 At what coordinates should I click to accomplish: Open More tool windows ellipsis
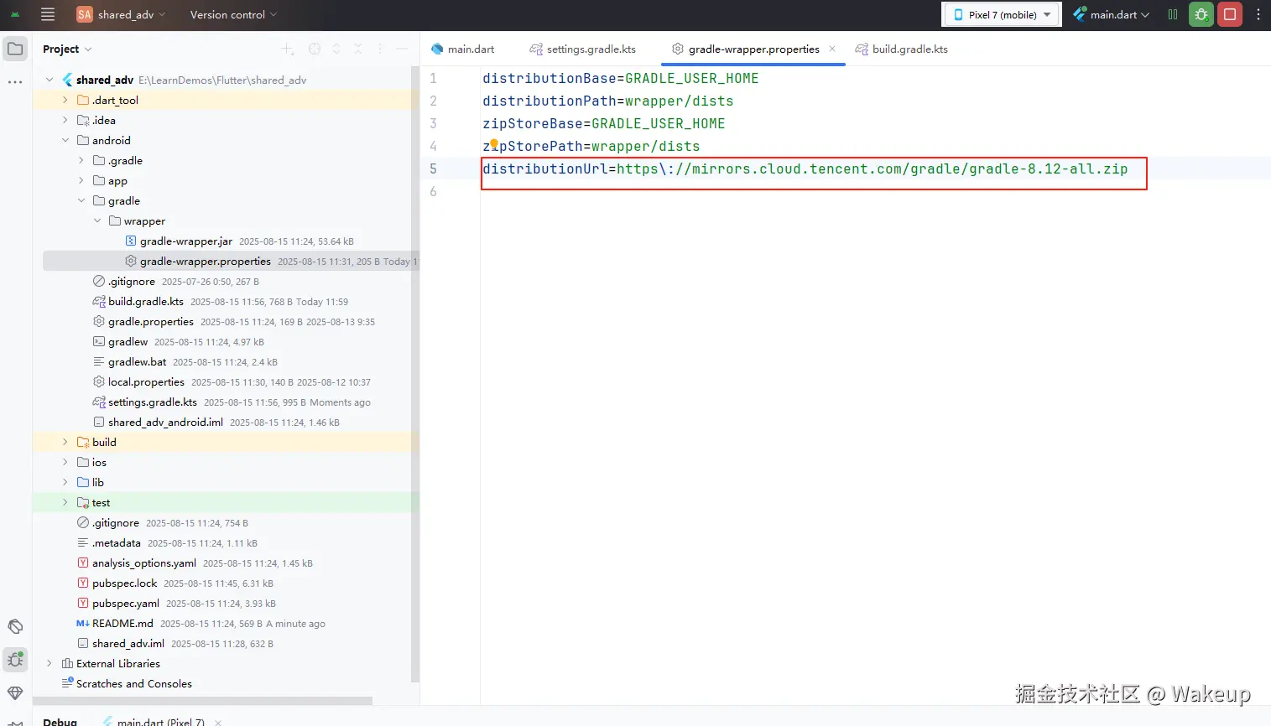click(x=15, y=82)
